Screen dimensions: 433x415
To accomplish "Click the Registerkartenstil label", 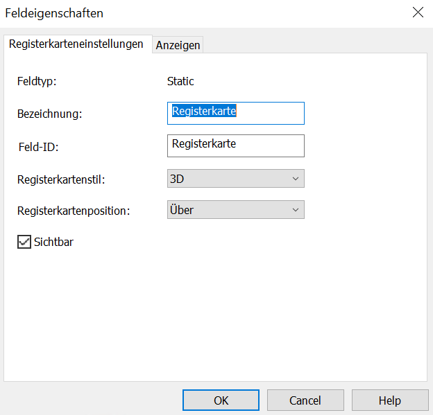I will tap(61, 179).
